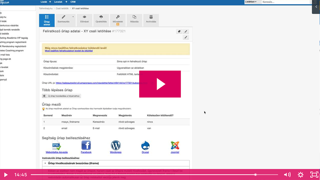Open the Listákban search scope dropdown
This screenshot has width=320, height=180.
click(x=253, y=2)
